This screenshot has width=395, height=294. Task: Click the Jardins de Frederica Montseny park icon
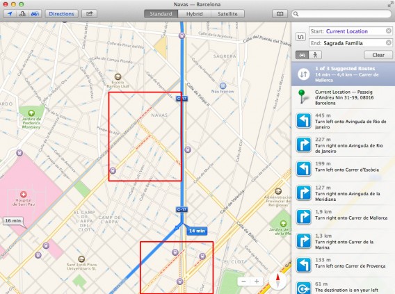31,113
